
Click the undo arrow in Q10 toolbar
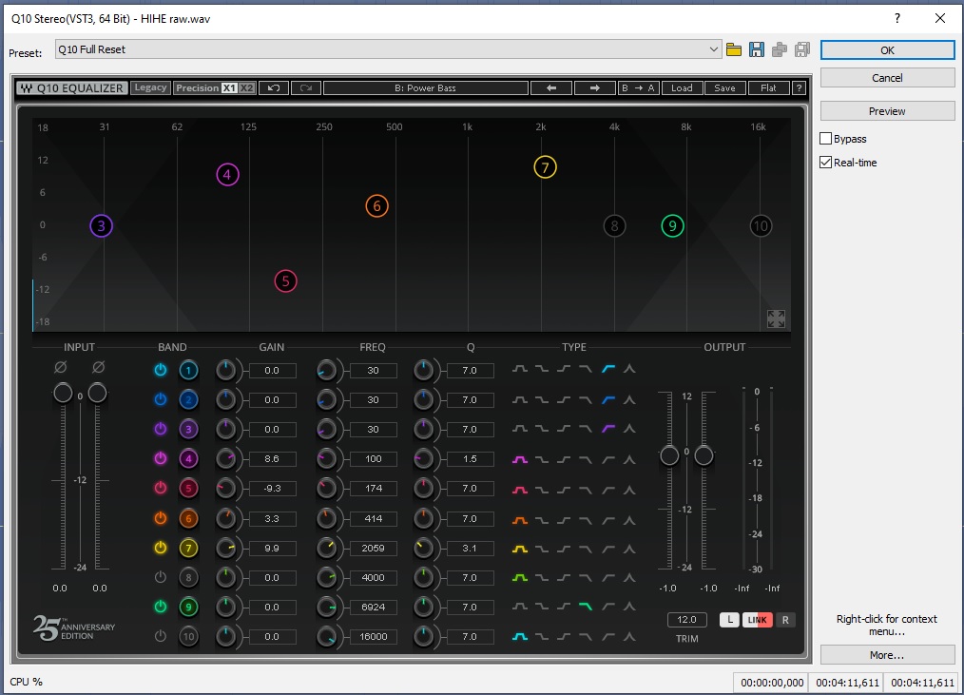coord(274,88)
